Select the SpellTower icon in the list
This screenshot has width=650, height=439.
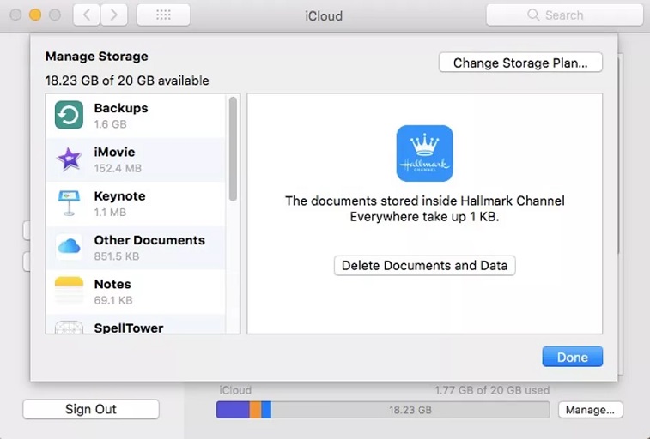[69, 327]
